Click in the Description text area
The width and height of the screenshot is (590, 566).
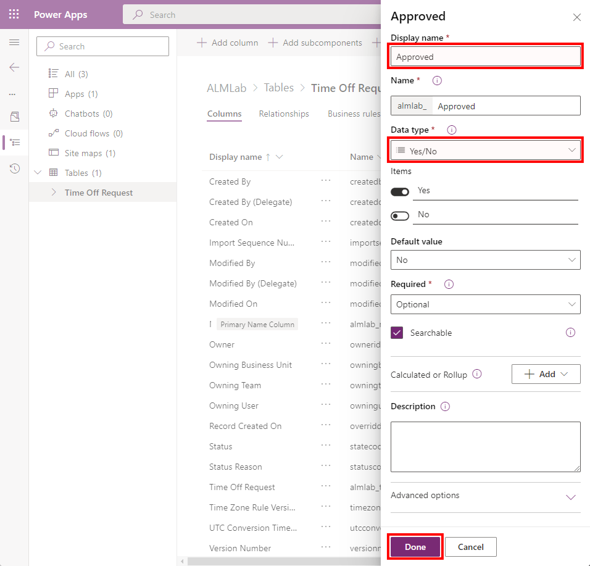click(x=486, y=447)
